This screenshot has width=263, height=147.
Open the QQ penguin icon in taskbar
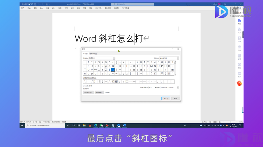(90, 126)
